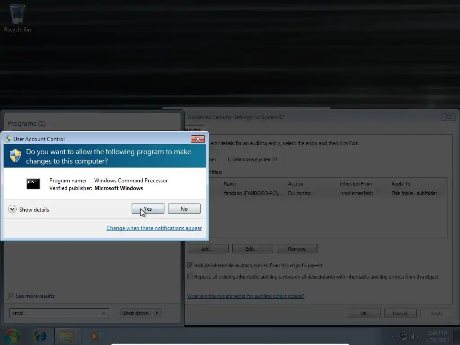Open Windows Media Player taskbar icon
Screen dimensions: 460x345
[94, 336]
